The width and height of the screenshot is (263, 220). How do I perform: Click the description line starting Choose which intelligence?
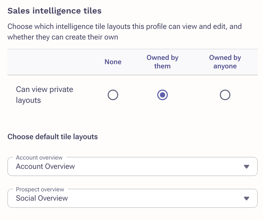125,27
